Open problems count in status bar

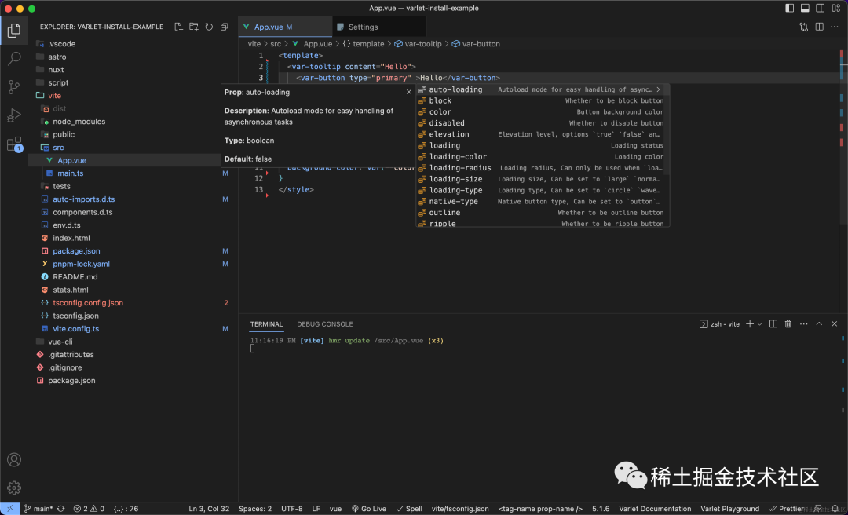point(90,509)
